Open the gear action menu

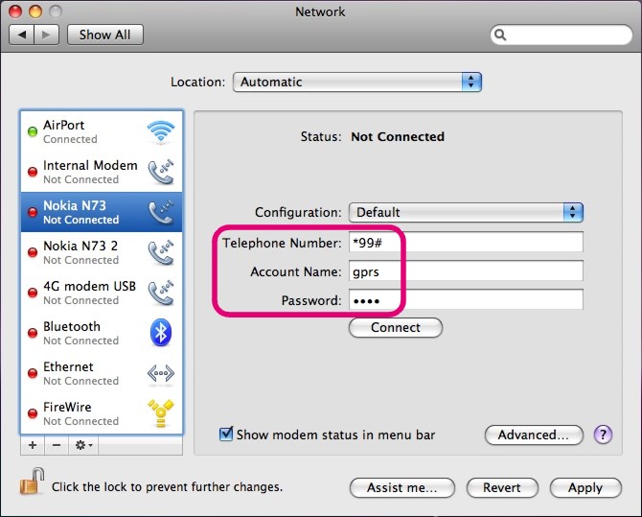(x=83, y=445)
